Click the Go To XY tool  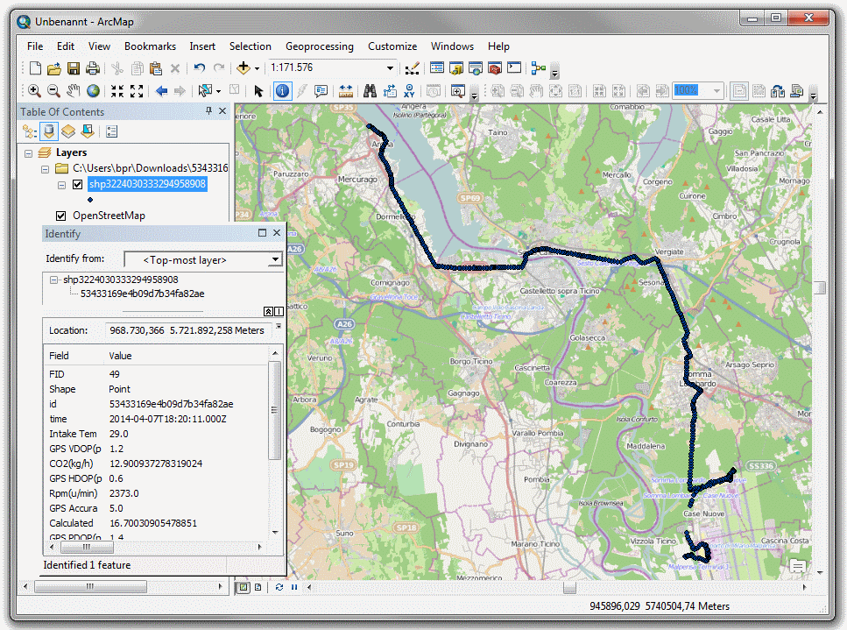click(409, 91)
